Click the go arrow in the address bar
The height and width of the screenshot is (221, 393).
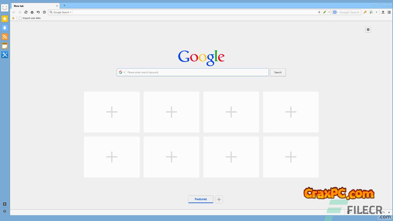click(319, 12)
